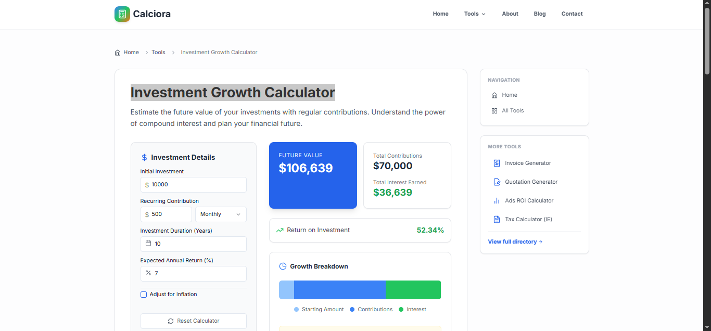Click the dollar icon beside Investment Details
Viewport: 711px width, 331px height.
click(x=143, y=157)
